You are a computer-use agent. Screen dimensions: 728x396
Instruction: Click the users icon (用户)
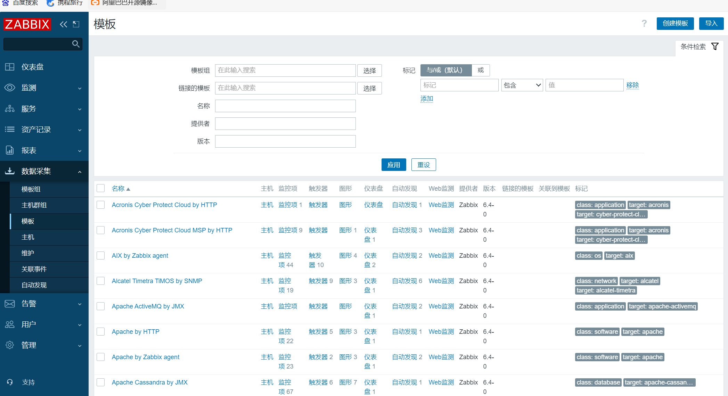pyautogui.click(x=10, y=324)
